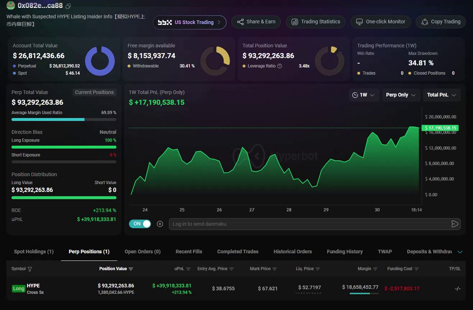This screenshot has width=473, height=310.
Task: Click Withdrawable 30.41 % value
Action: pos(187,66)
